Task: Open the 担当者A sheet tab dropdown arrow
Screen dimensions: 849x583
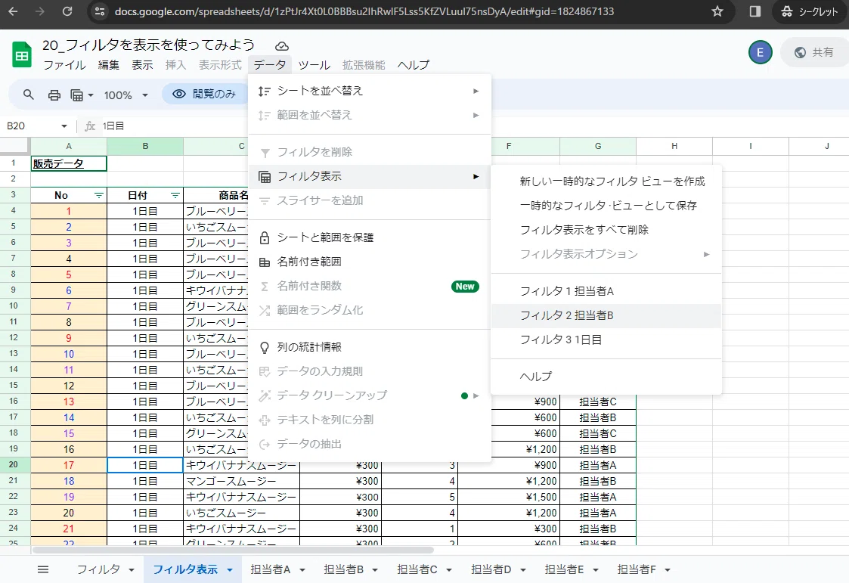Action: click(x=302, y=569)
